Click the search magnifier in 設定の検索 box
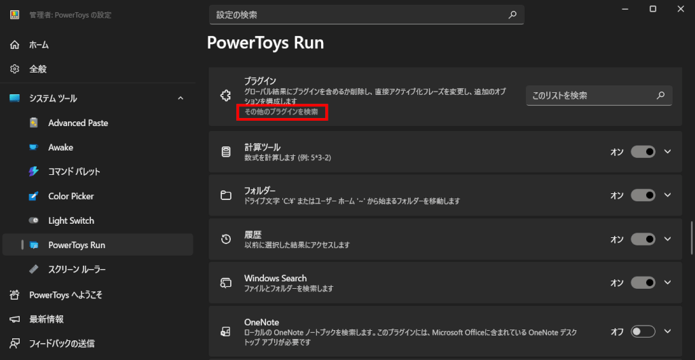This screenshot has height=360, width=695. tap(512, 14)
